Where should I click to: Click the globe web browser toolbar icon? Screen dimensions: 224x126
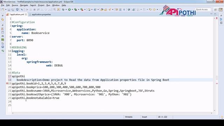coord(129,9)
